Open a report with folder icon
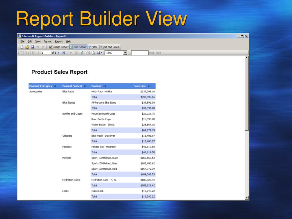Screen dimensions: 292x219 [x=27, y=47]
